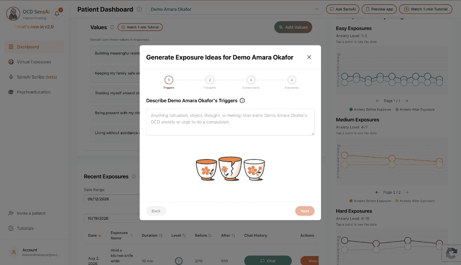Go to next page of Medium Exposures chart
Viewport: 461px width, 265px height.
click(x=407, y=193)
